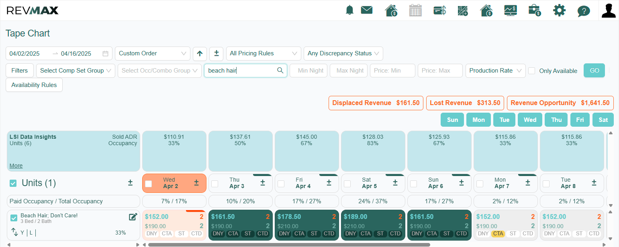Check the Wed Apr 2 checkbox
The image size is (619, 247).
(149, 184)
